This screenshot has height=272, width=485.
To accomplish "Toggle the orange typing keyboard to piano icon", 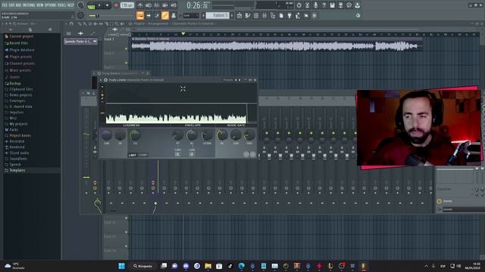I will click(x=140, y=15).
